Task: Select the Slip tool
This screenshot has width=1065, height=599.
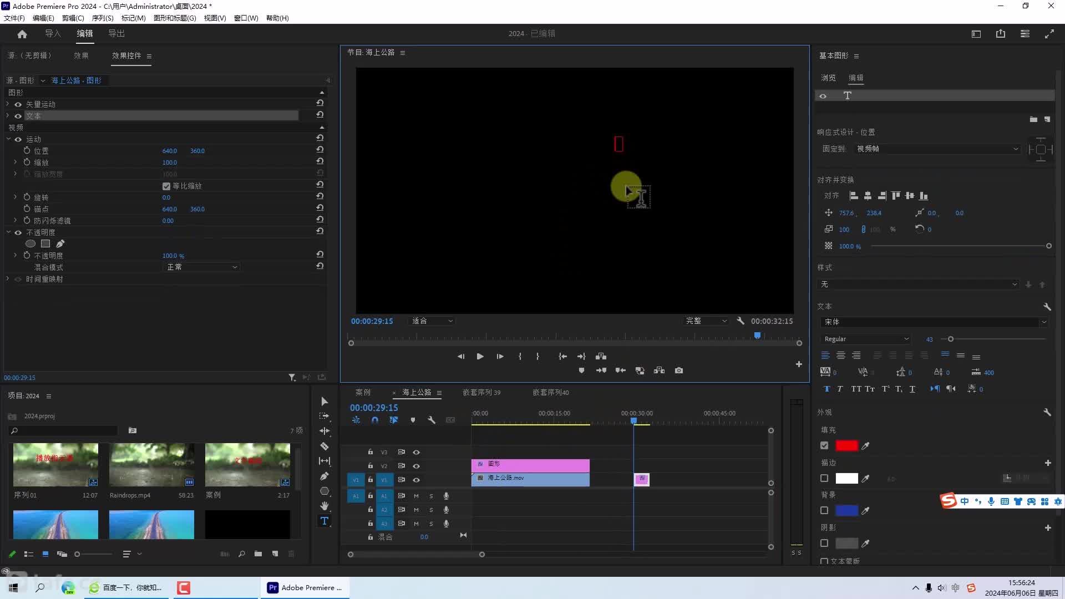Action: pos(324,461)
